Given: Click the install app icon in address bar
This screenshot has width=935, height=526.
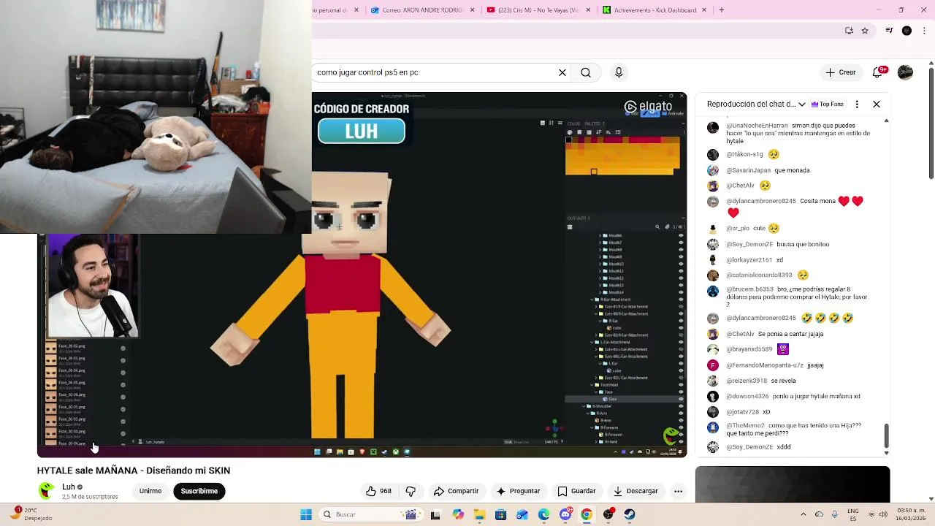Looking at the screenshot, I should click(849, 31).
